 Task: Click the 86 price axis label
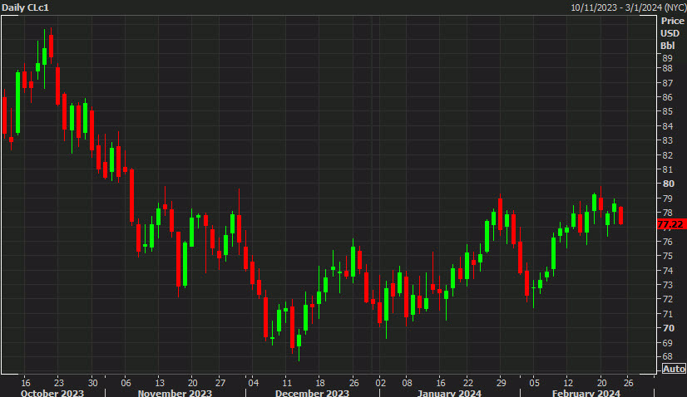point(667,97)
